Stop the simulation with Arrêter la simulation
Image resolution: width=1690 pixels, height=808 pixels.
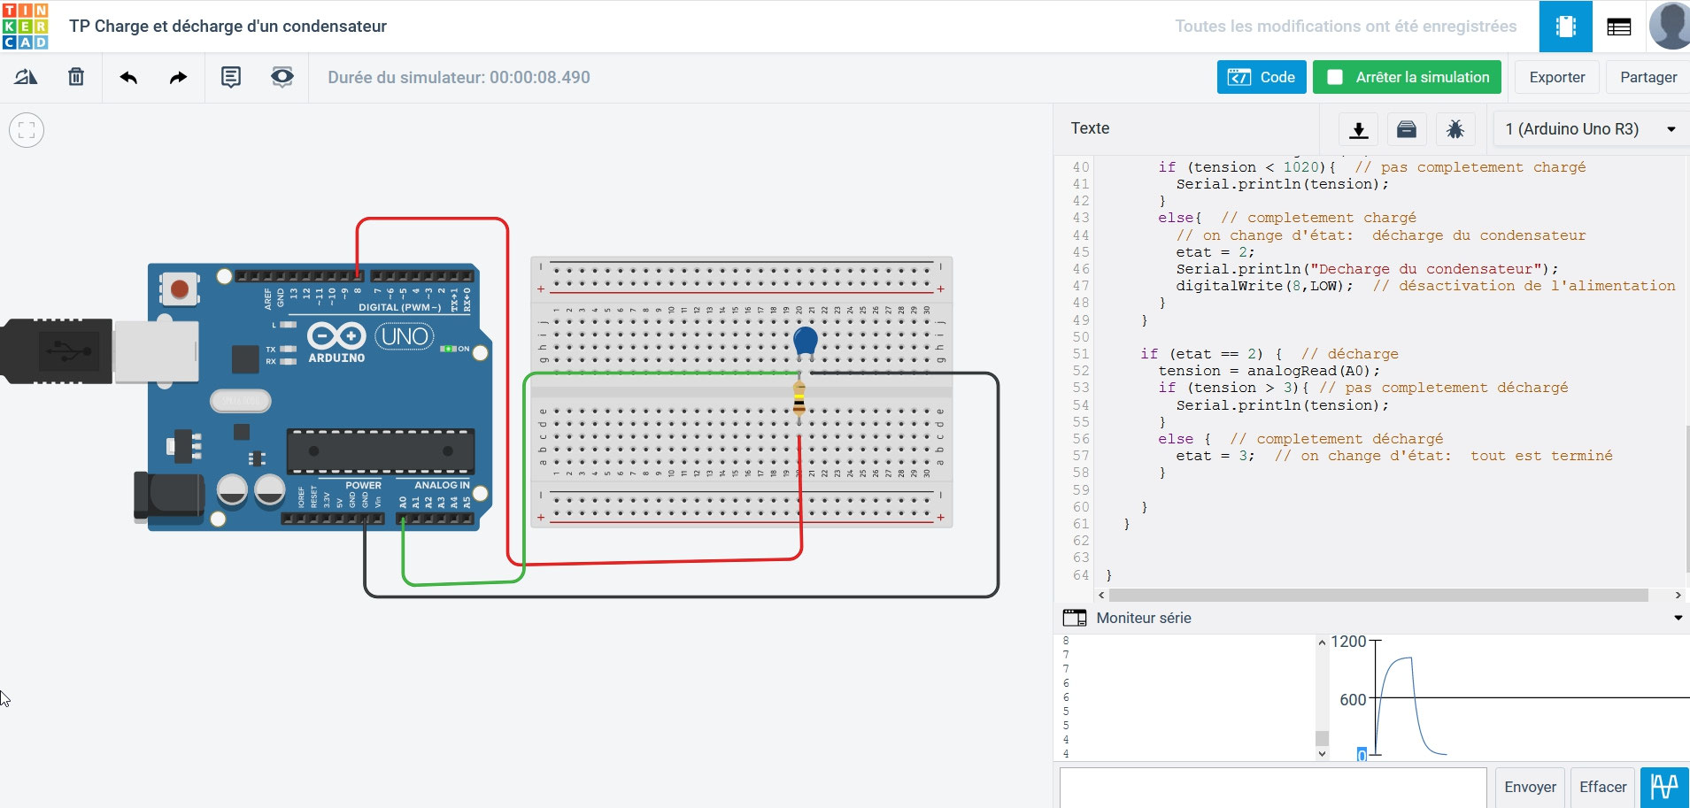click(1407, 77)
